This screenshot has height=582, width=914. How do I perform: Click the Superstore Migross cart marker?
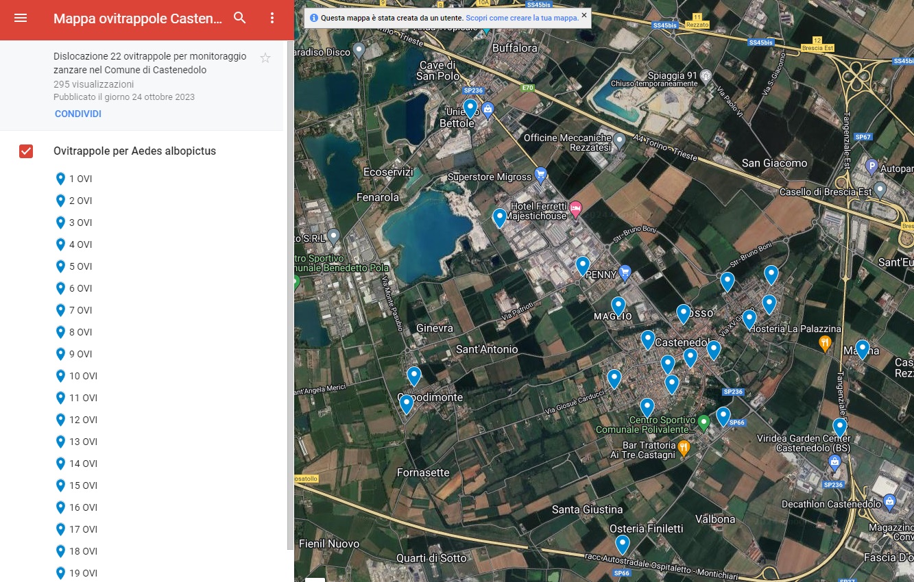540,175
